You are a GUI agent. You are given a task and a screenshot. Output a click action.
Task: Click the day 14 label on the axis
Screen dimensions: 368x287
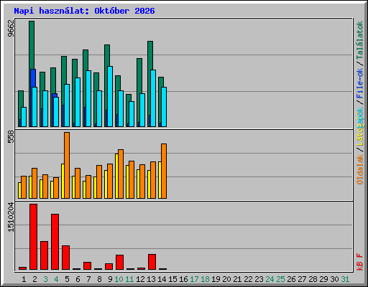coord(162,279)
